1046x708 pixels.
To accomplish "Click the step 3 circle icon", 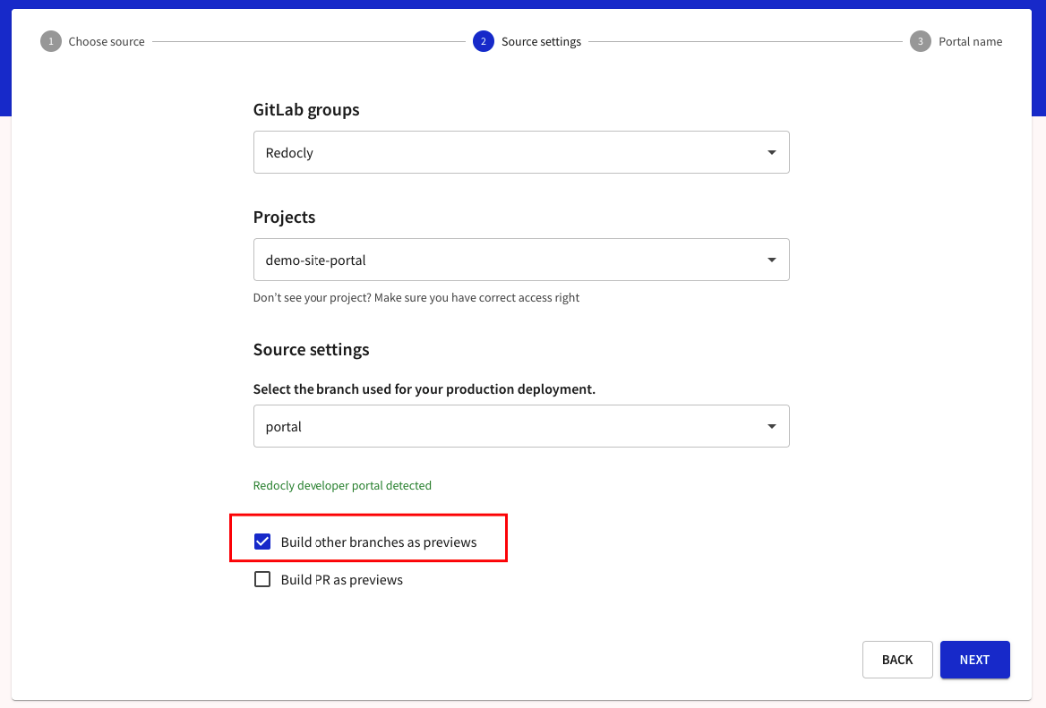I will 921,41.
